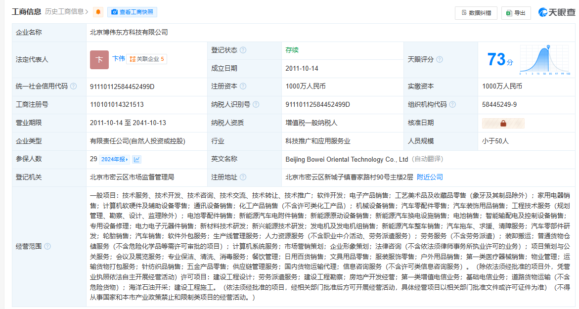Open 关联企业 5 tag
Screen dimensions: 579x309
click(146, 59)
